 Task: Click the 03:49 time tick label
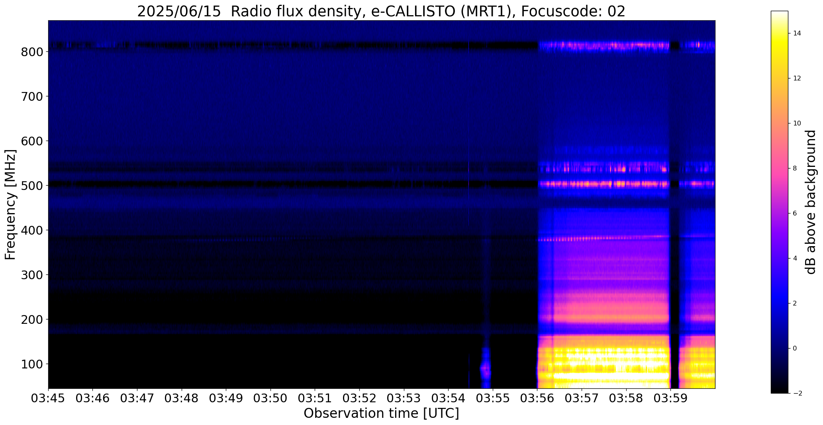pyautogui.click(x=226, y=398)
